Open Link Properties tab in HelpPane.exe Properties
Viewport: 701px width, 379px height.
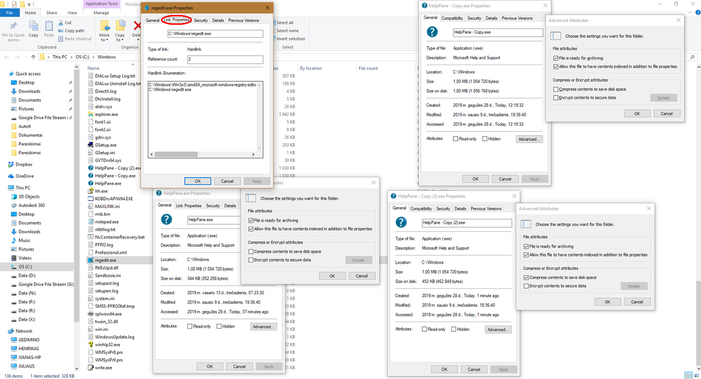[x=189, y=206]
